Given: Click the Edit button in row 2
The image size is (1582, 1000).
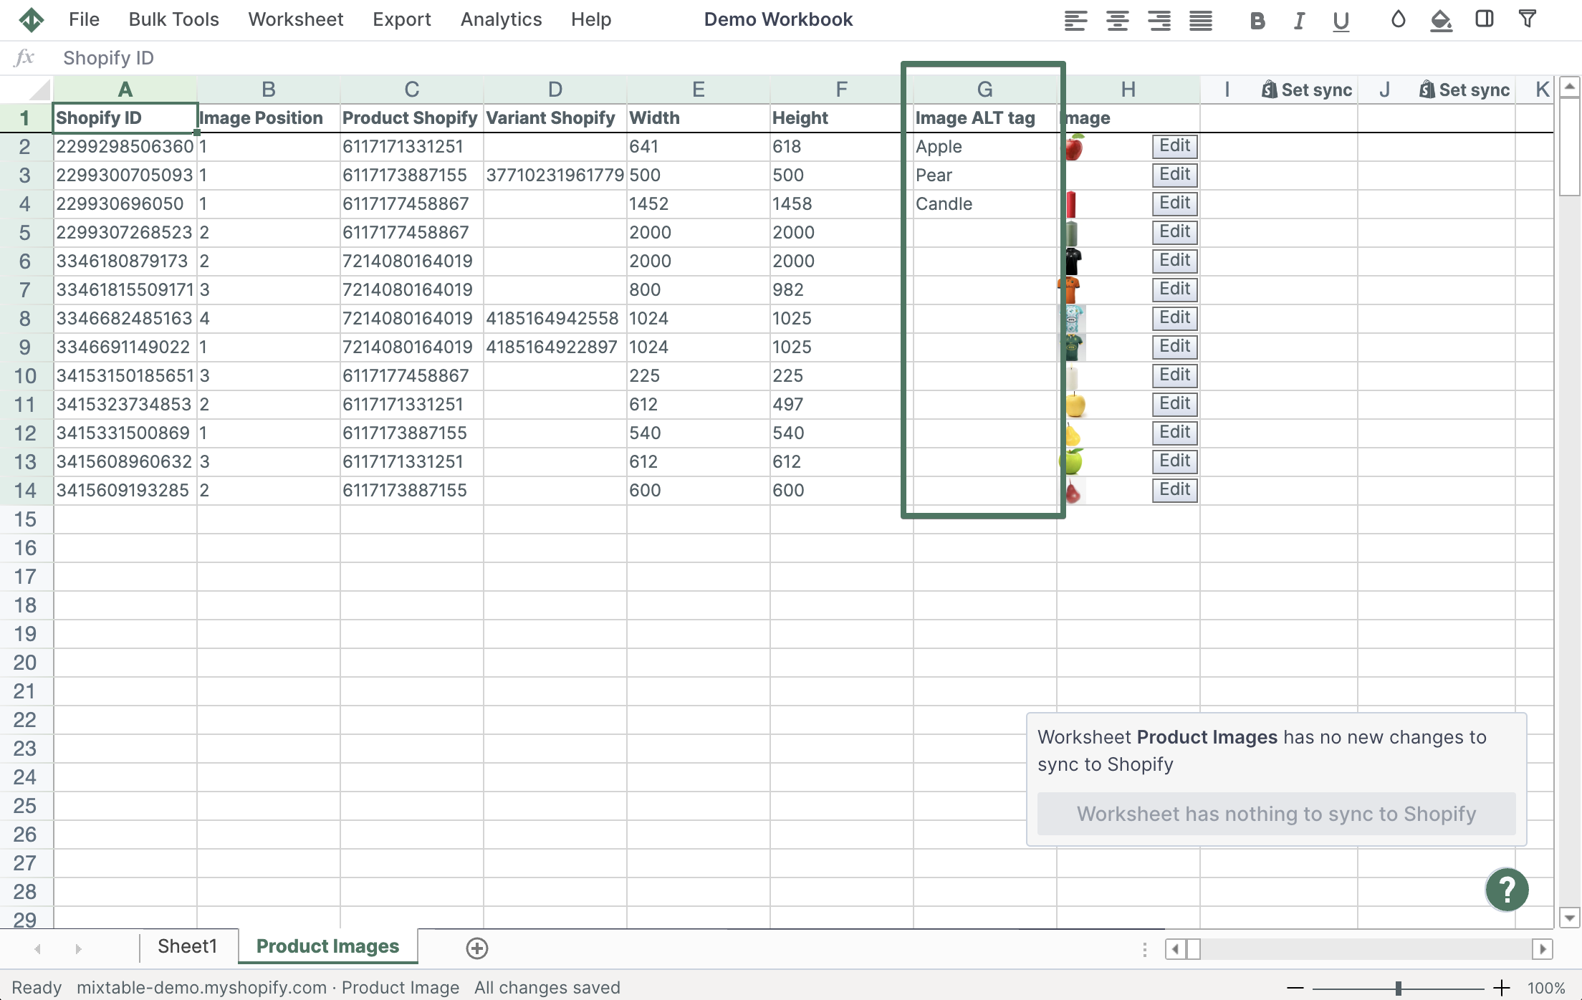Looking at the screenshot, I should [1174, 146].
